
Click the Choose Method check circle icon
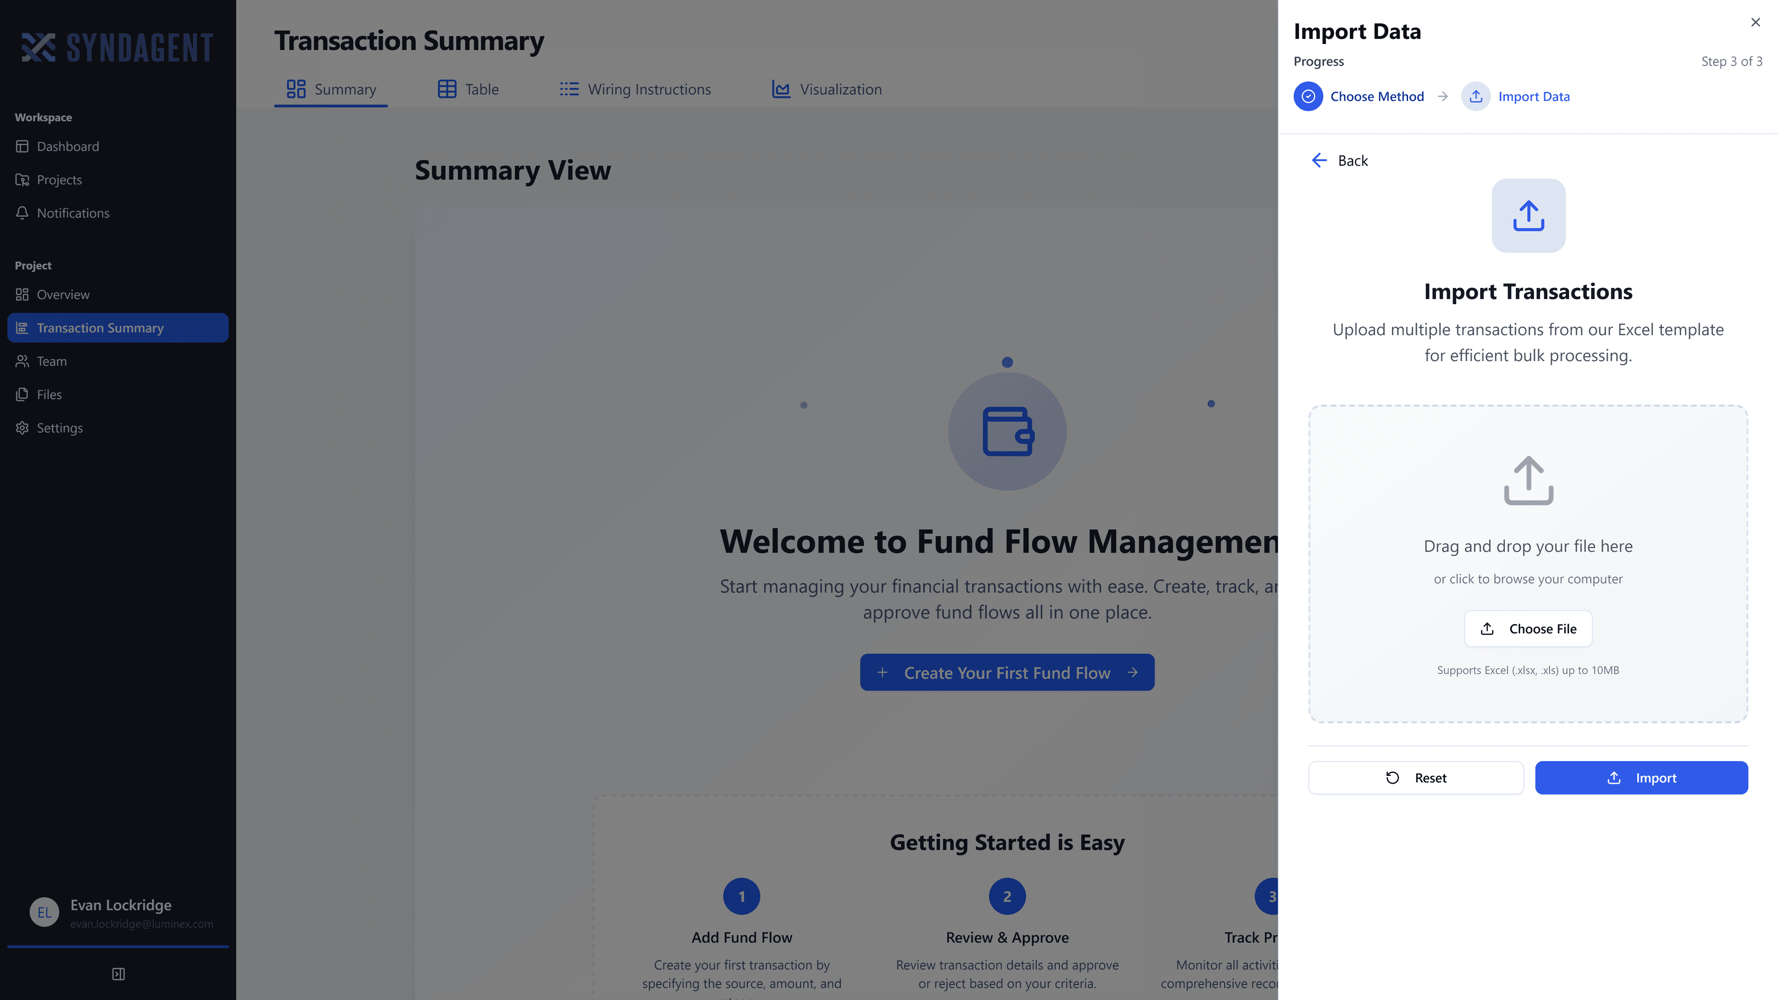1308,97
